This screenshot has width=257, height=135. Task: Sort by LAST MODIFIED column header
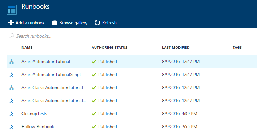pos(176,48)
